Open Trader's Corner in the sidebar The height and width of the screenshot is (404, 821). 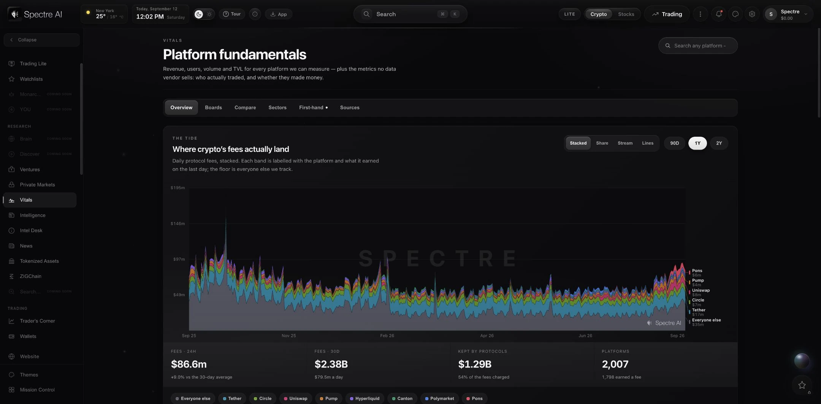[x=40, y=321]
